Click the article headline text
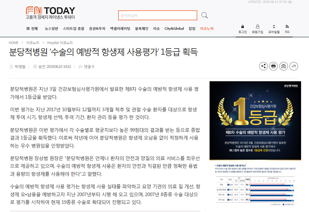Viewport: 309px width, 212px height. point(103,52)
